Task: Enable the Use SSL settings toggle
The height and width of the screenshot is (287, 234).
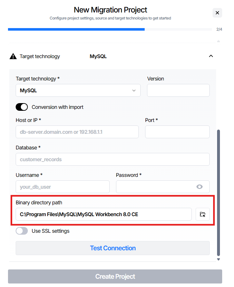Action: click(22, 231)
